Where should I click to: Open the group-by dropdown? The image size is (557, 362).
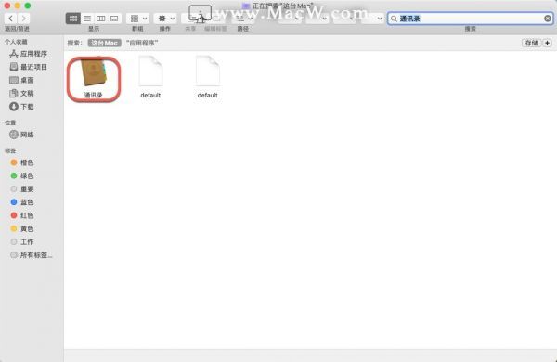pos(137,19)
